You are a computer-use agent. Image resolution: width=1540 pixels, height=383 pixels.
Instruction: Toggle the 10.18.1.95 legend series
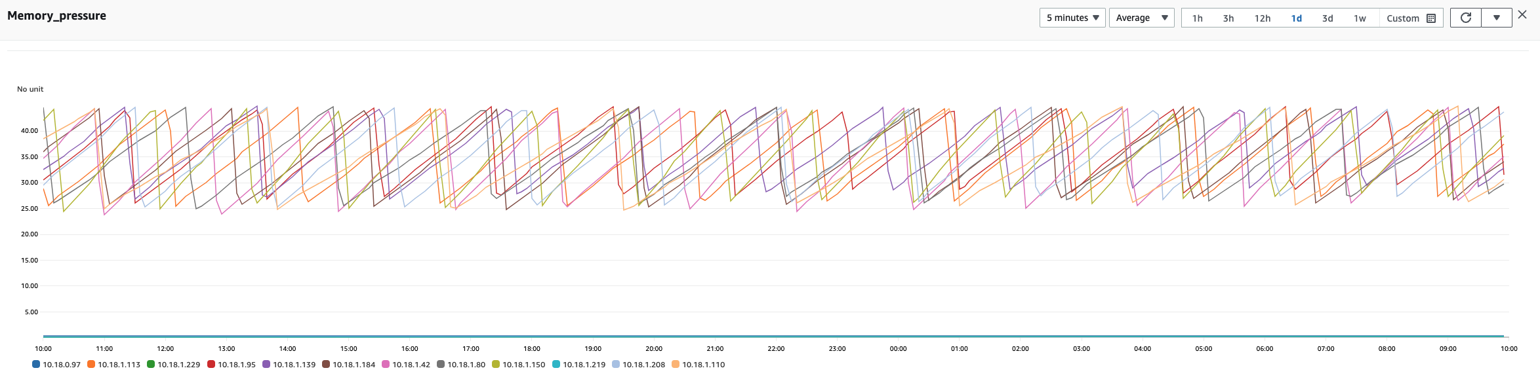pos(231,365)
